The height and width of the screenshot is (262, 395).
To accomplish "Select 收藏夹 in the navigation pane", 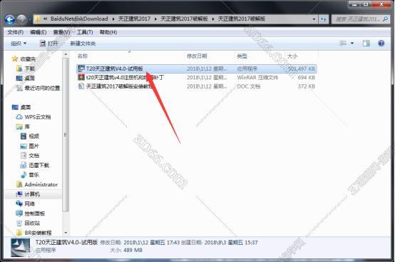I will (28, 59).
